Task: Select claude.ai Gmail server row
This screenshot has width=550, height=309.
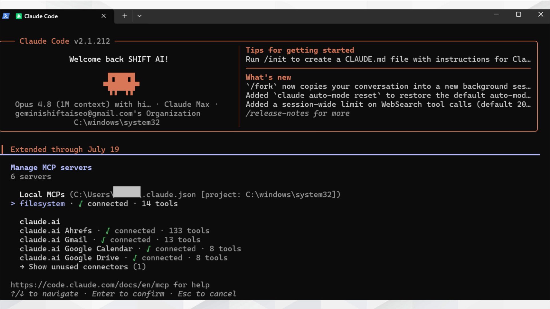Action: coord(110,240)
